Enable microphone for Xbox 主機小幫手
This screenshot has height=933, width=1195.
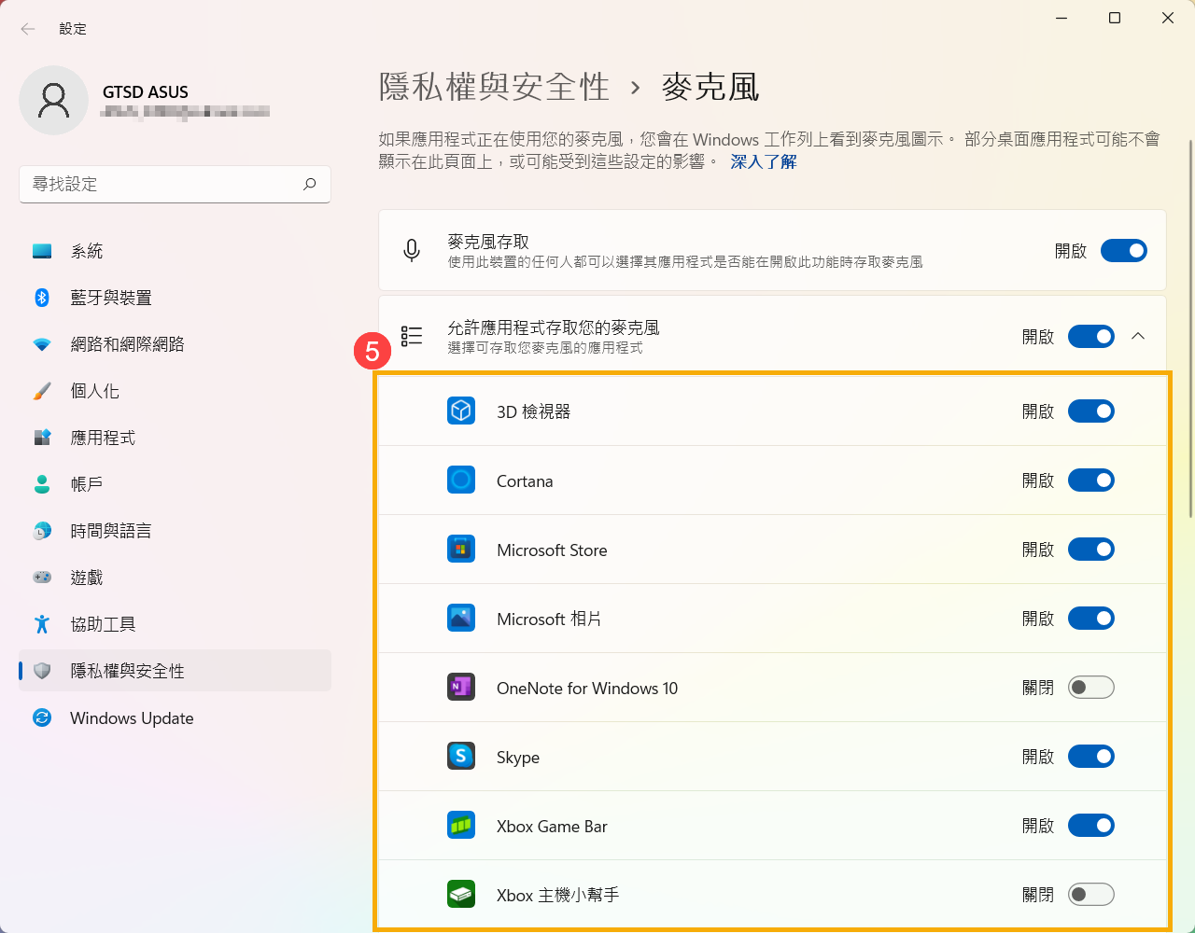tap(1091, 895)
